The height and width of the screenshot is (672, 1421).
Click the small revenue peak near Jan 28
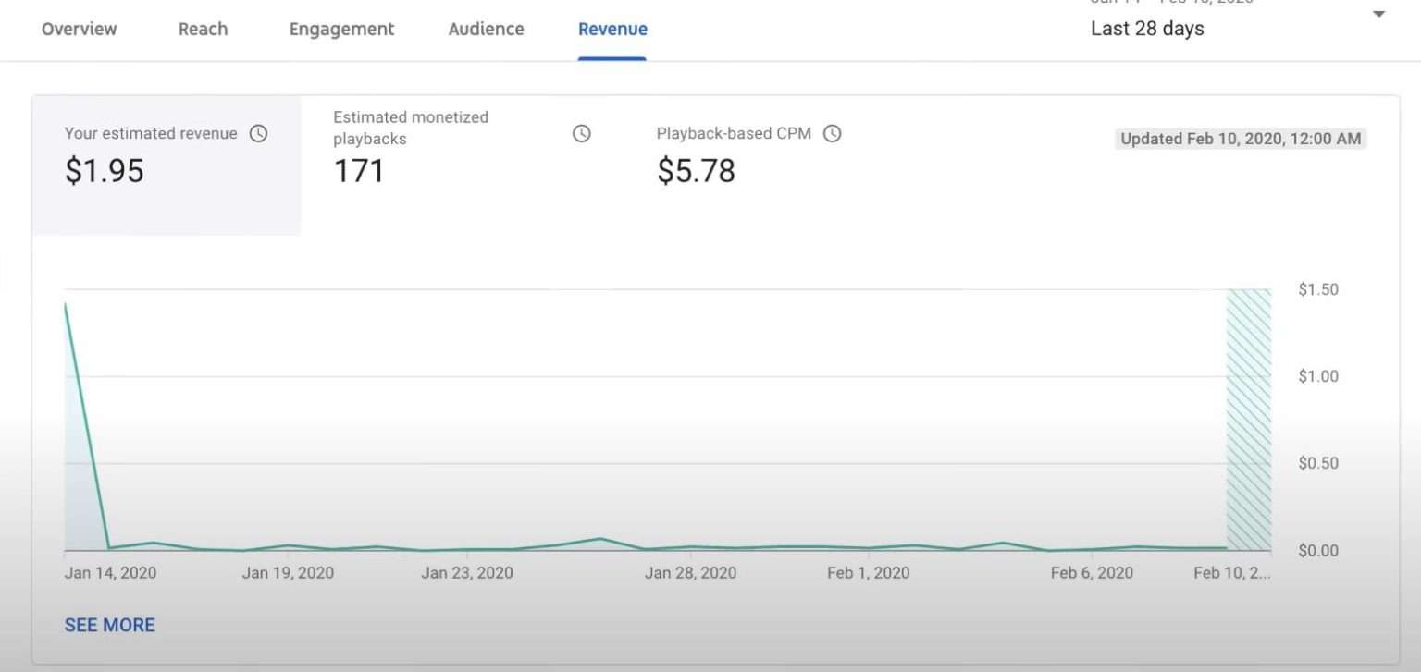pos(599,539)
